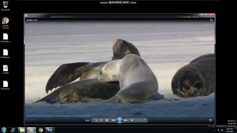Screen dimensions: 237x133
Task: Open the Windows Start menu
Action: click(4, 130)
